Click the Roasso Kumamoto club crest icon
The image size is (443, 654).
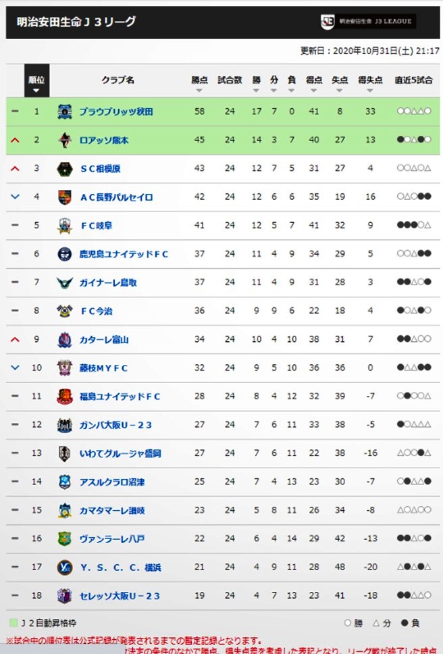tap(65, 140)
